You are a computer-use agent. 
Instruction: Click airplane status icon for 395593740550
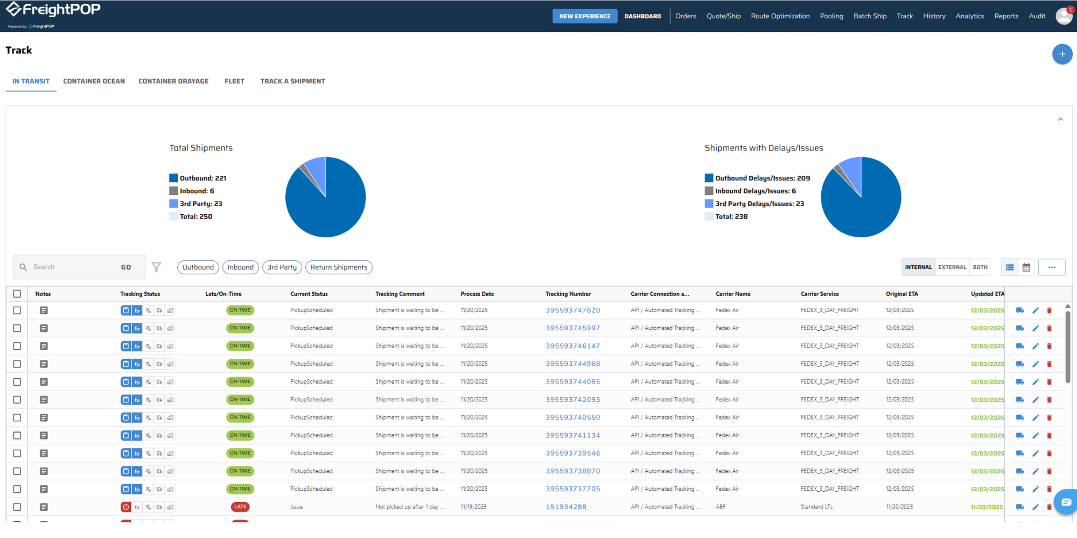(x=148, y=417)
